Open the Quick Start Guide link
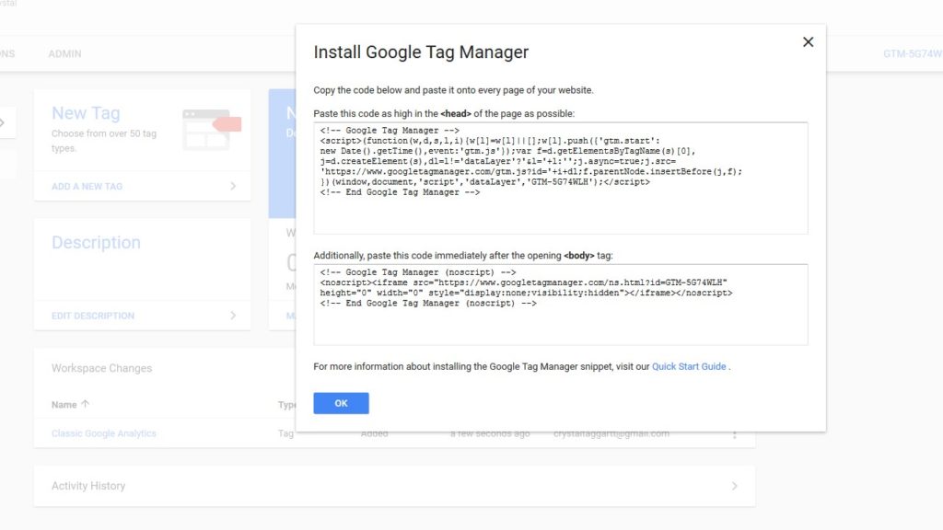This screenshot has height=530, width=943. point(689,366)
